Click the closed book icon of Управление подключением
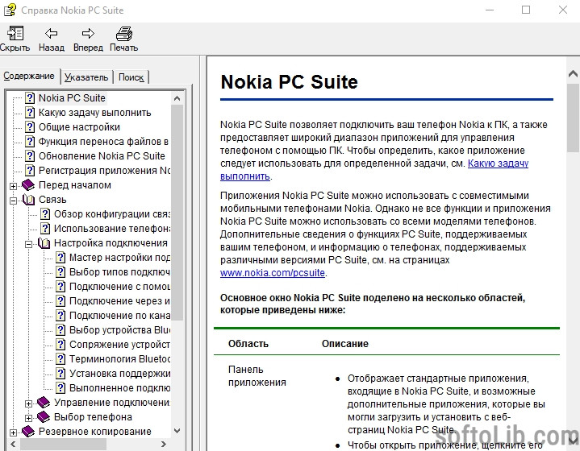Viewport: 580px width, 451px height. [44, 402]
